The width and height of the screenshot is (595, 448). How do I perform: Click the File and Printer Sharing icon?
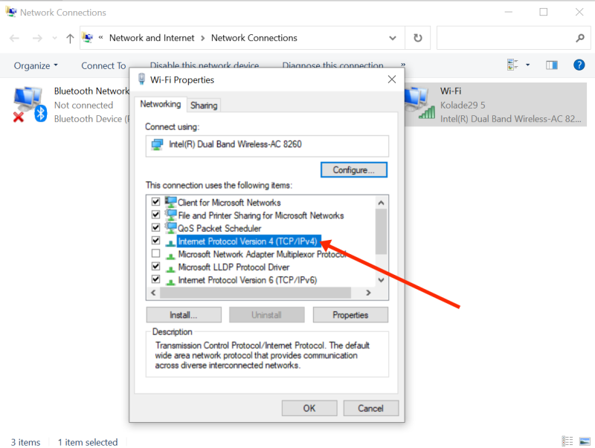(170, 215)
